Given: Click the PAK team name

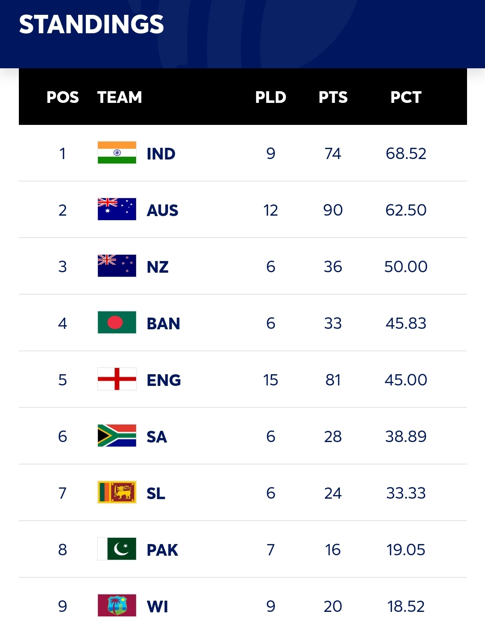Looking at the screenshot, I should point(163,550).
